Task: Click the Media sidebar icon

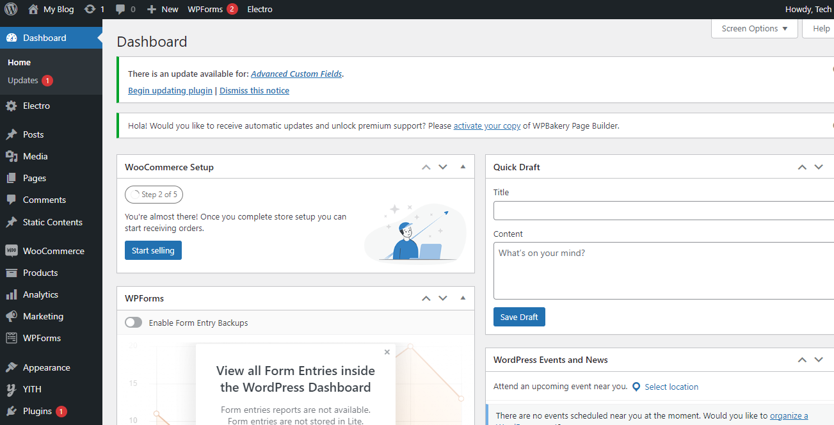Action: 12,156
